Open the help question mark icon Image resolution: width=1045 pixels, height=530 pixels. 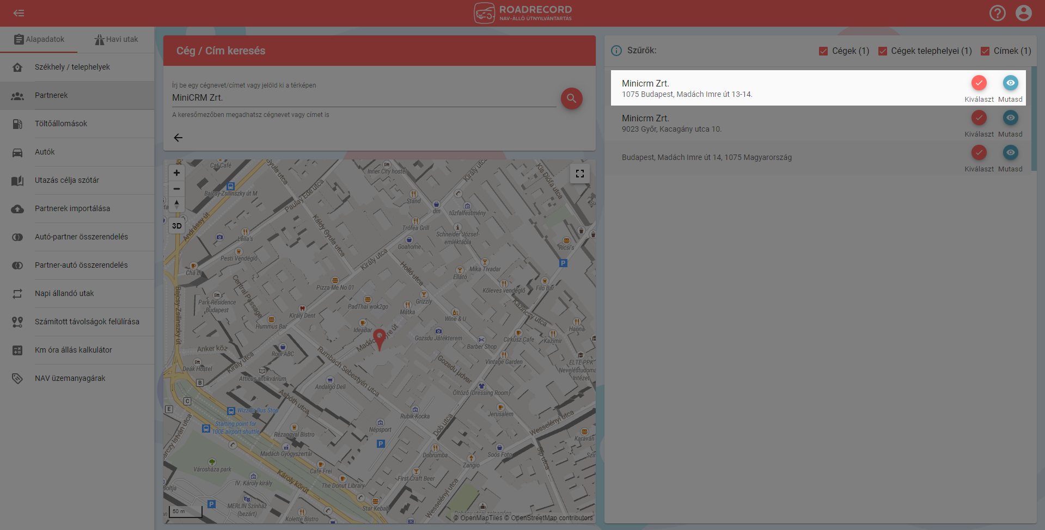(997, 13)
